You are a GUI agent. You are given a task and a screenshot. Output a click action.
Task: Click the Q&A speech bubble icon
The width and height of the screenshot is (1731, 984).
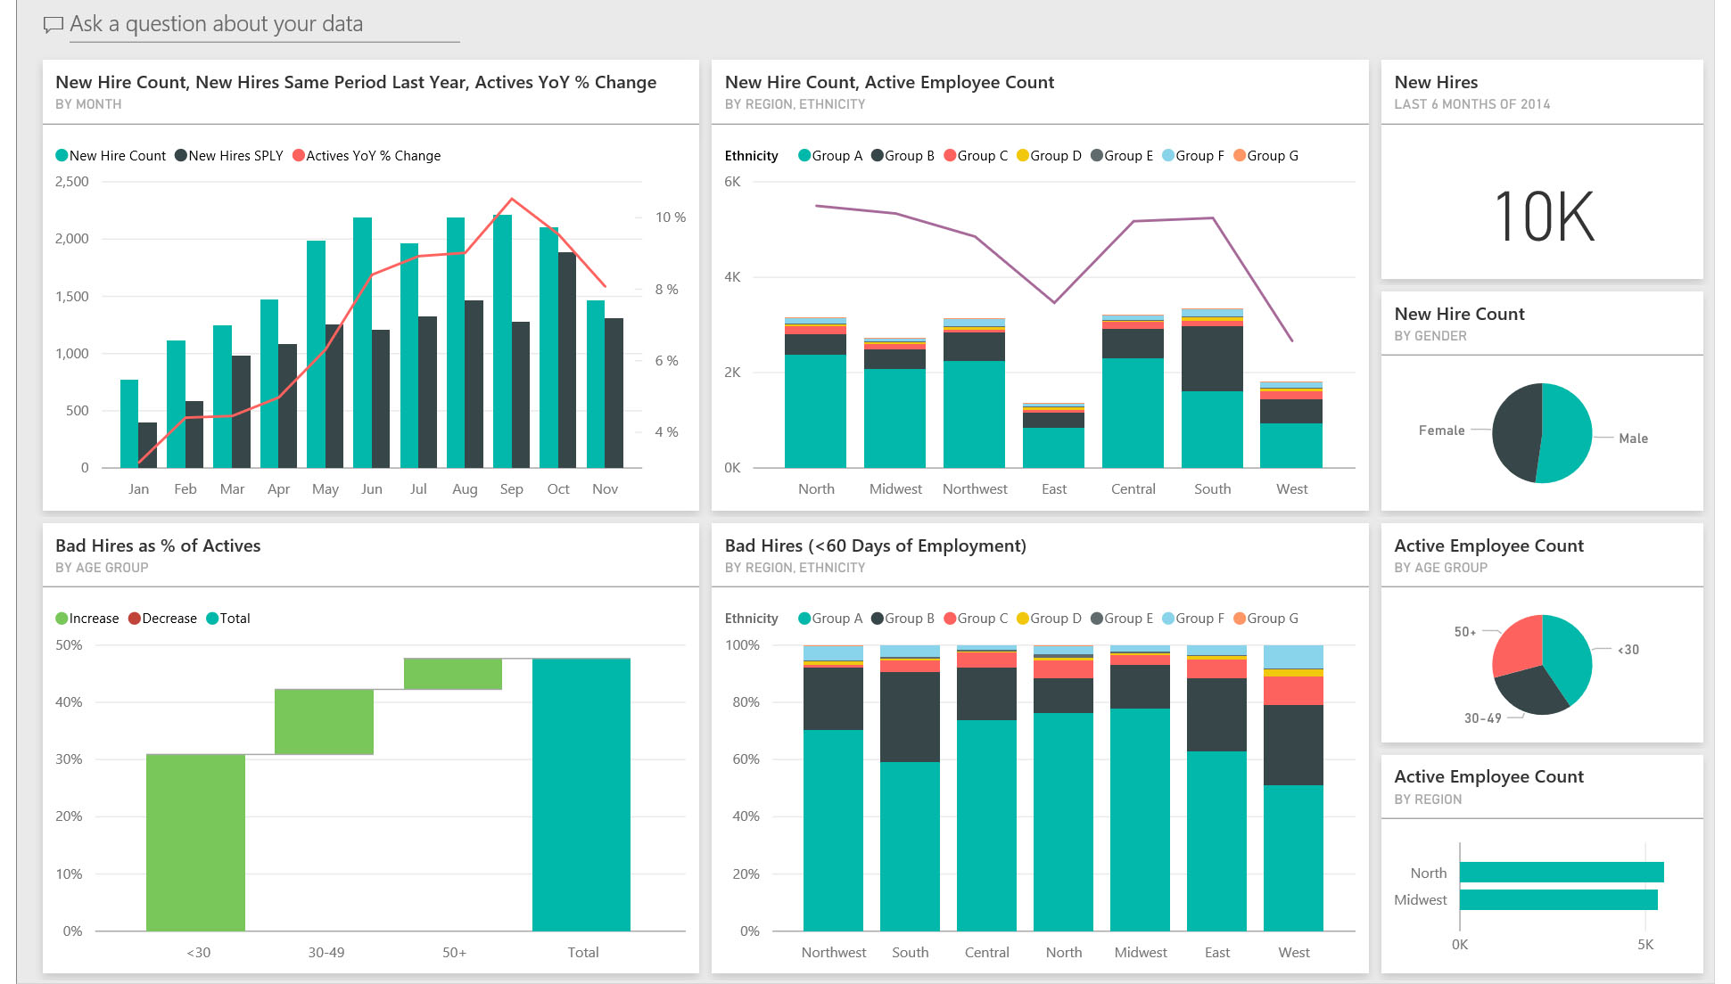pos(54,22)
